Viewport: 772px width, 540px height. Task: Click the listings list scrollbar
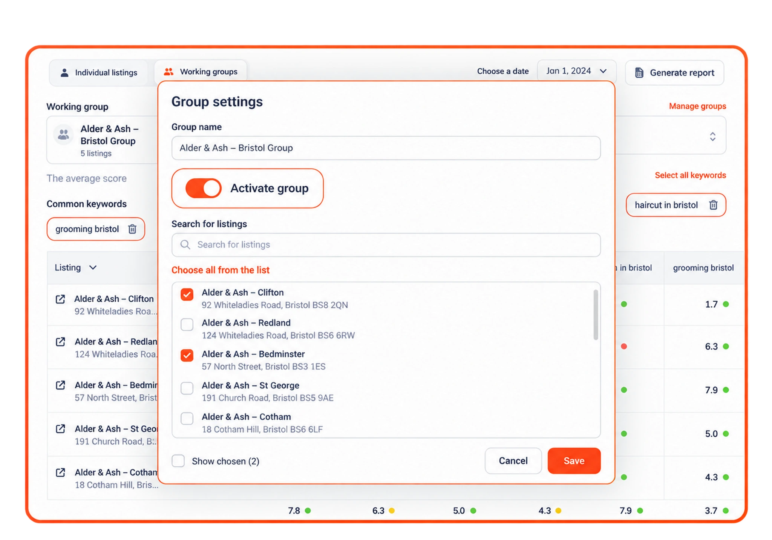click(x=596, y=314)
